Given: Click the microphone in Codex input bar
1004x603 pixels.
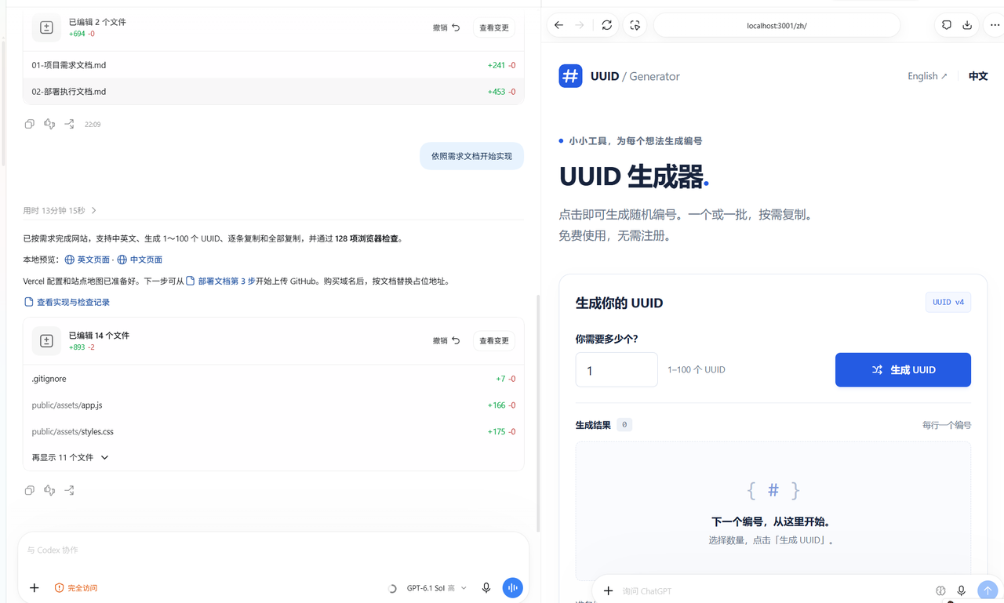Looking at the screenshot, I should coord(486,587).
